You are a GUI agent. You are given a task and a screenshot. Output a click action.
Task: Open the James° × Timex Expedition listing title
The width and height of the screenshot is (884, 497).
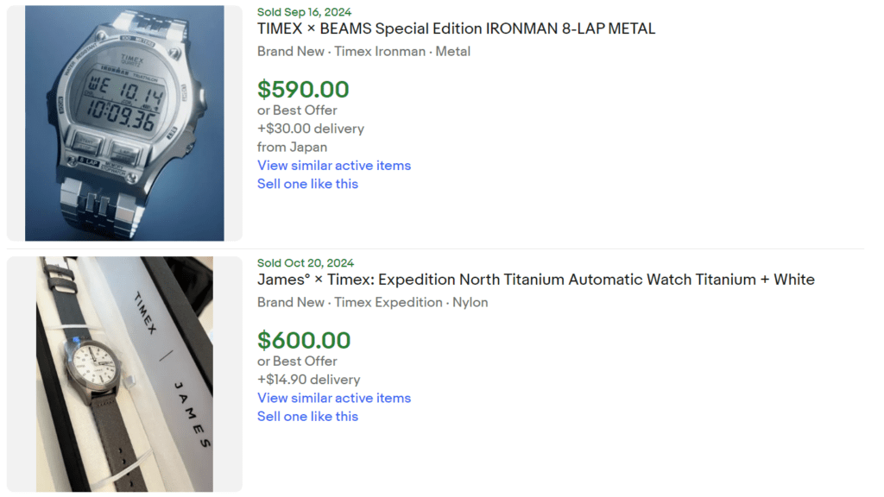[x=535, y=280]
